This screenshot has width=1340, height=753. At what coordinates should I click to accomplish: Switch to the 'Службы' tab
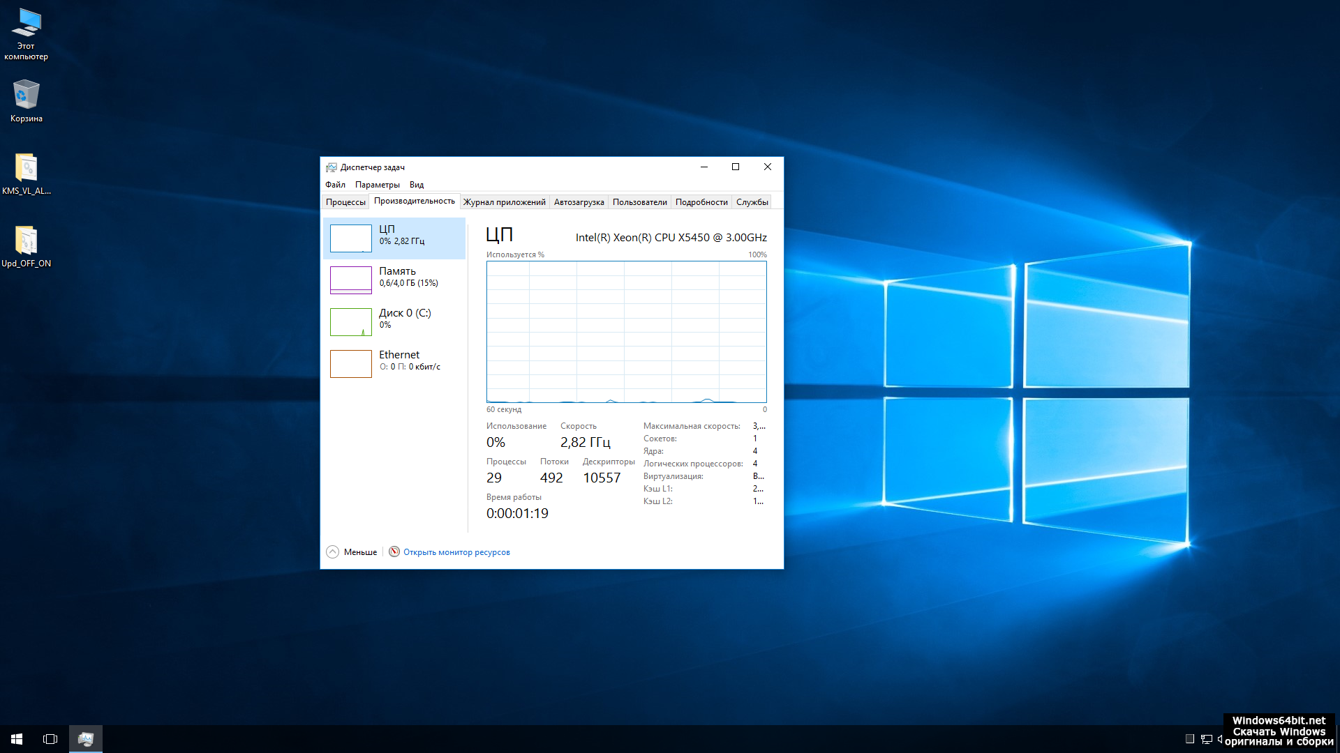752,202
